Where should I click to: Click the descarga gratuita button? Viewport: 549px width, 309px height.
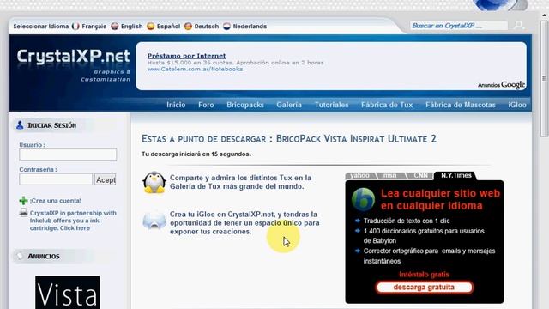tap(424, 288)
